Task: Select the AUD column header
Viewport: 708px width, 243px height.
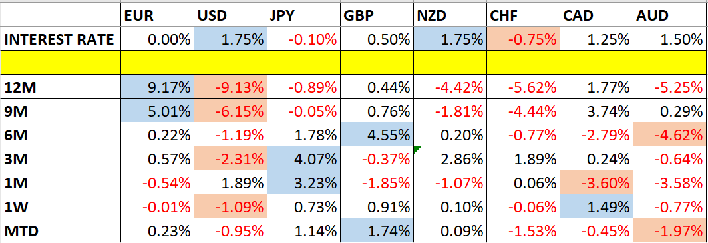Action: [669, 16]
